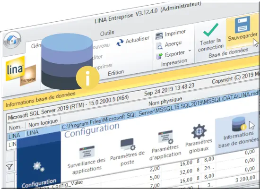Click the Exporter icon
Screen dimensions: 260x189
159,56
